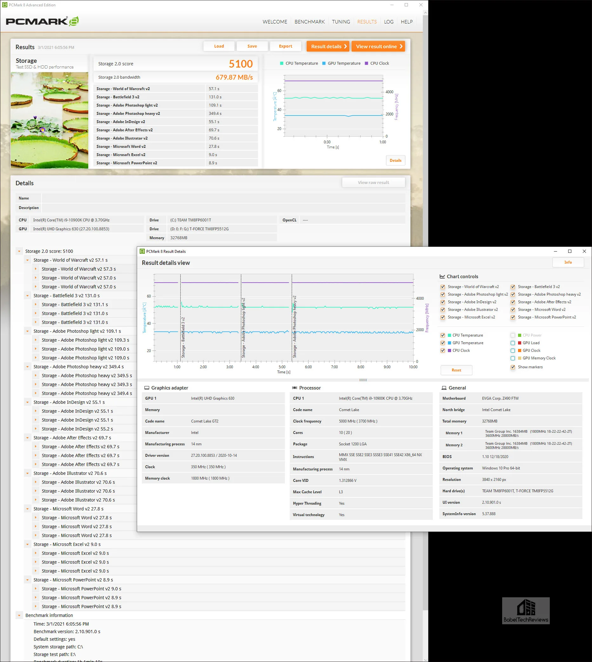Collapse Storage - World of Warcraft v2 57.1 s node

point(27,260)
